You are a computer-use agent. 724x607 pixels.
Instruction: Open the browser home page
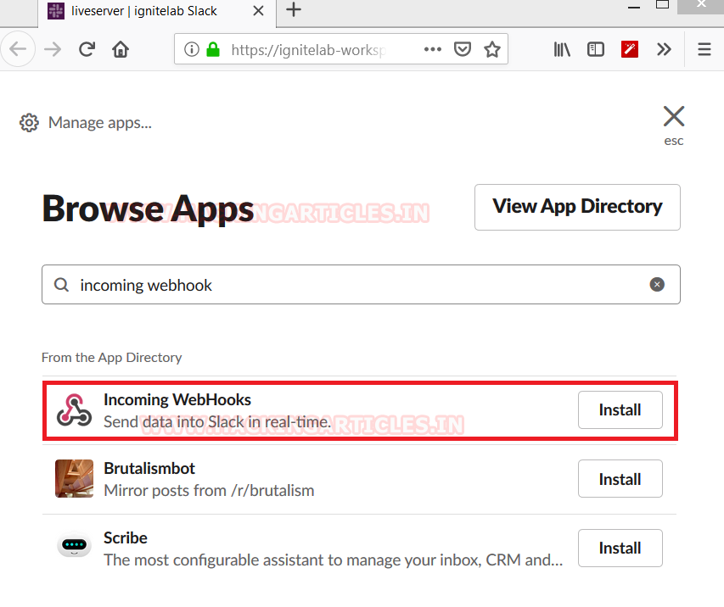(121, 49)
